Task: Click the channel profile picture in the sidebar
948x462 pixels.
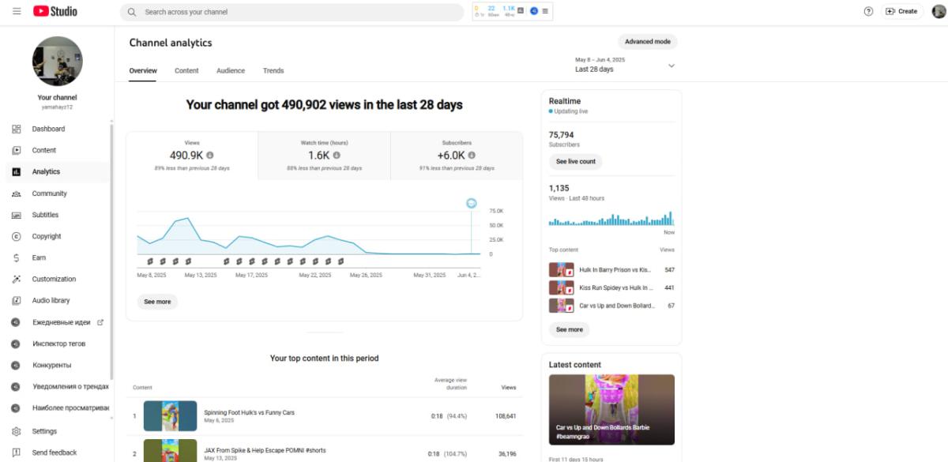Action: [x=57, y=61]
